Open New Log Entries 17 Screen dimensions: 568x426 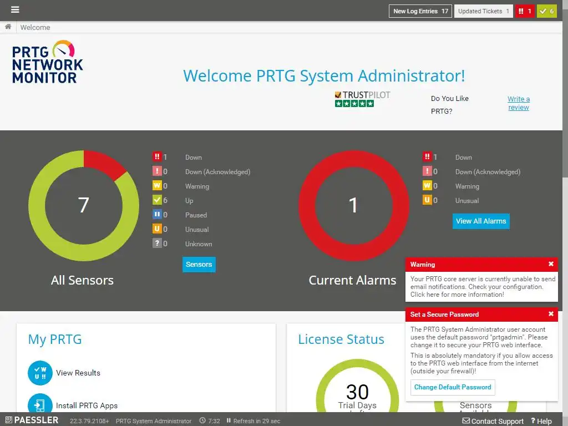420,11
